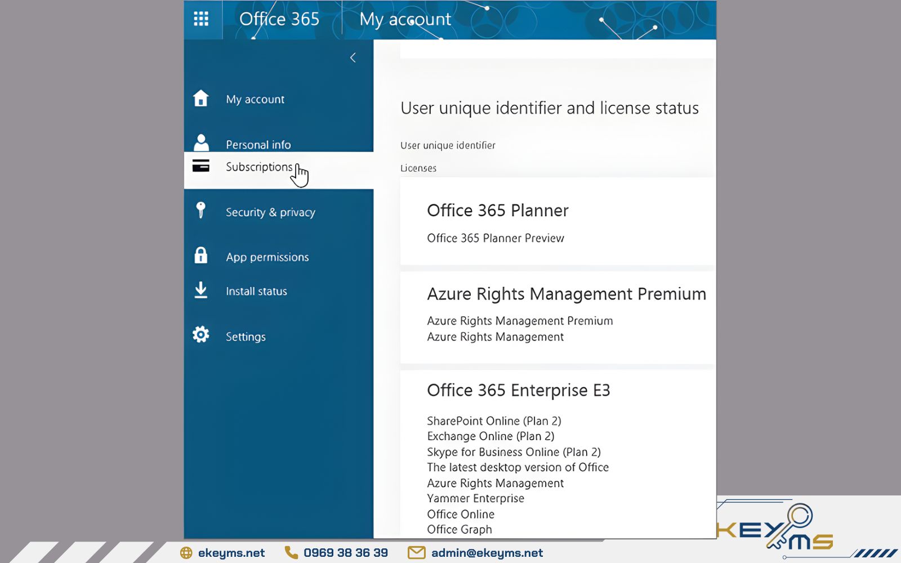The image size is (901, 563).
Task: Click the Office 365 header title
Action: pos(279,19)
